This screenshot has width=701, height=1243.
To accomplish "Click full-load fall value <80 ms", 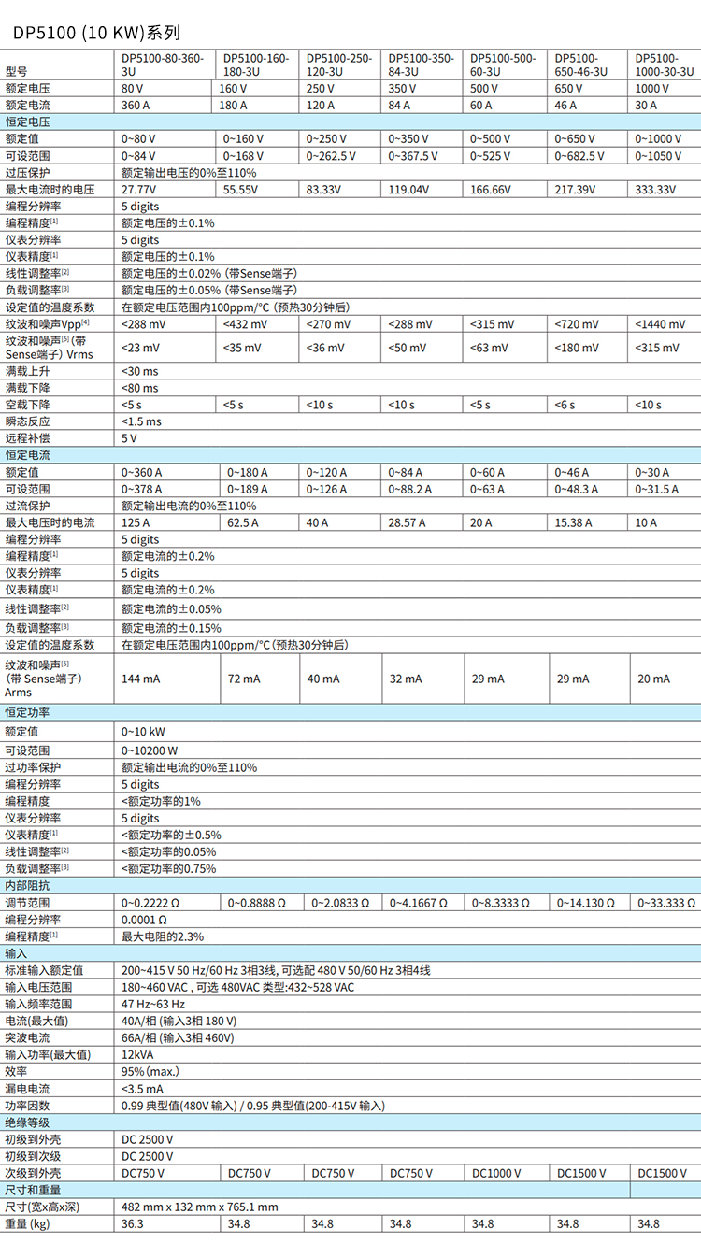I will [x=139, y=388].
